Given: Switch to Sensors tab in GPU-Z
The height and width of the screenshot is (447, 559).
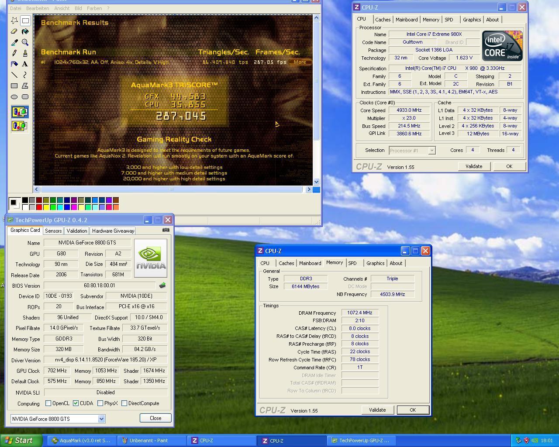Looking at the screenshot, I should [x=53, y=230].
